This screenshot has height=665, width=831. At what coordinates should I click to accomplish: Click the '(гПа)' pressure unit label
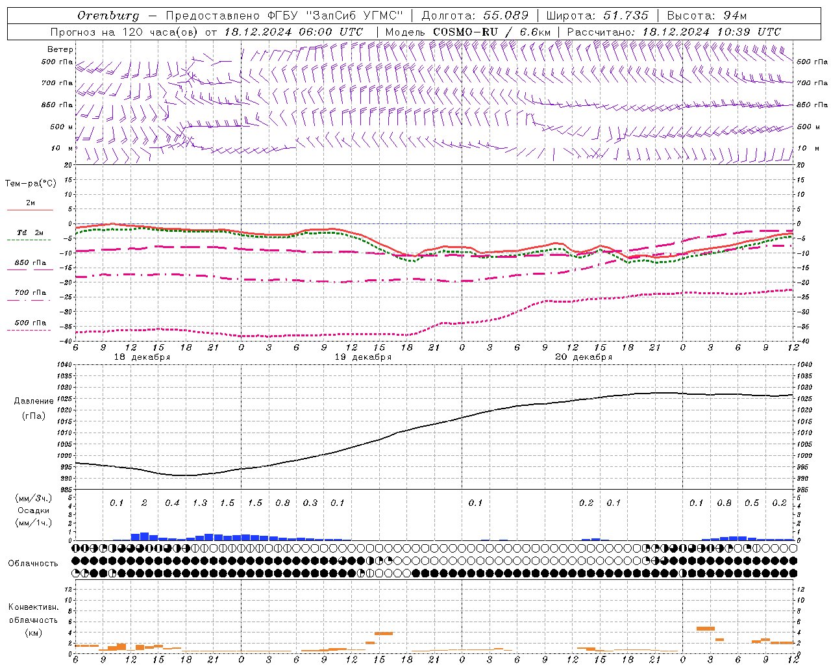pyautogui.click(x=34, y=416)
